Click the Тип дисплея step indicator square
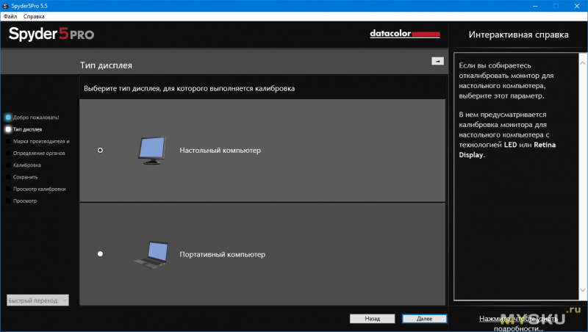Image resolution: width=588 pixels, height=332 pixels. tap(8, 129)
